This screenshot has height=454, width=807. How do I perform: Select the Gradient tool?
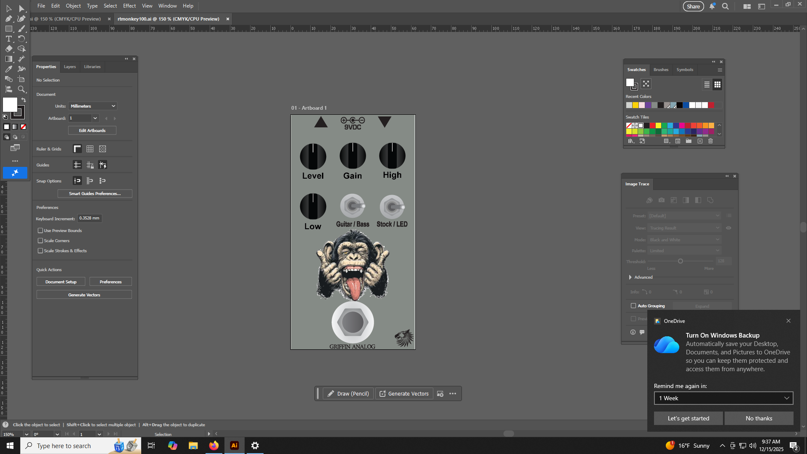pyautogui.click(x=8, y=59)
